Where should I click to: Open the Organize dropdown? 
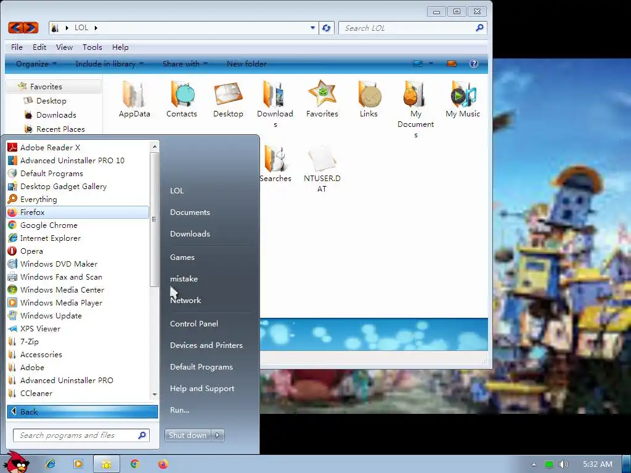coord(36,63)
